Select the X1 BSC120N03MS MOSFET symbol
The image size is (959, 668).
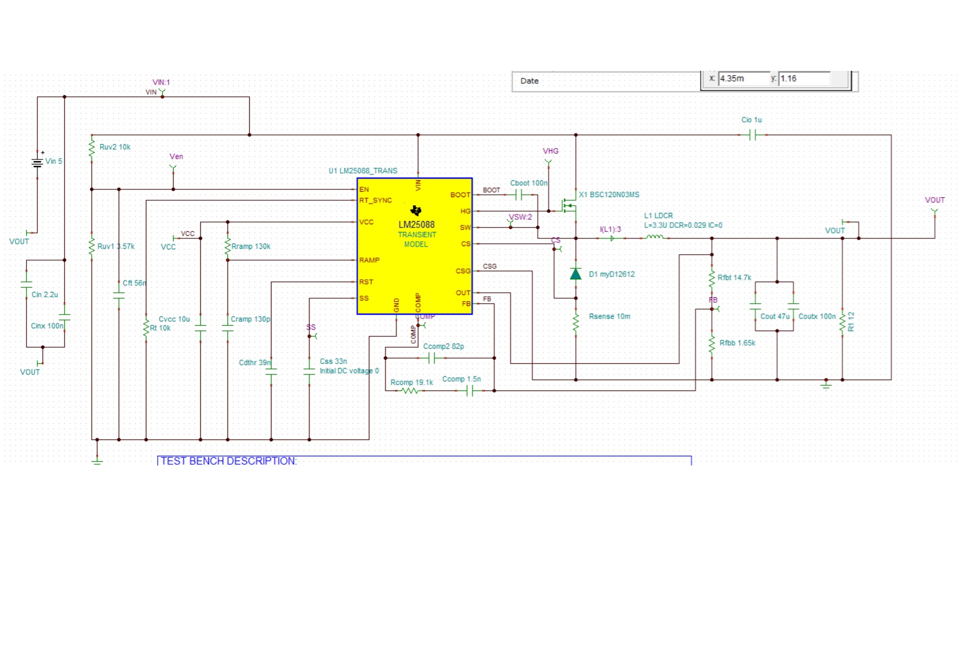569,205
